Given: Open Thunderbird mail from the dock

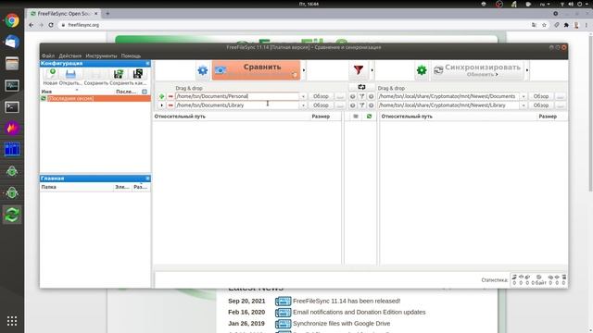Looking at the screenshot, I should pos(12,42).
